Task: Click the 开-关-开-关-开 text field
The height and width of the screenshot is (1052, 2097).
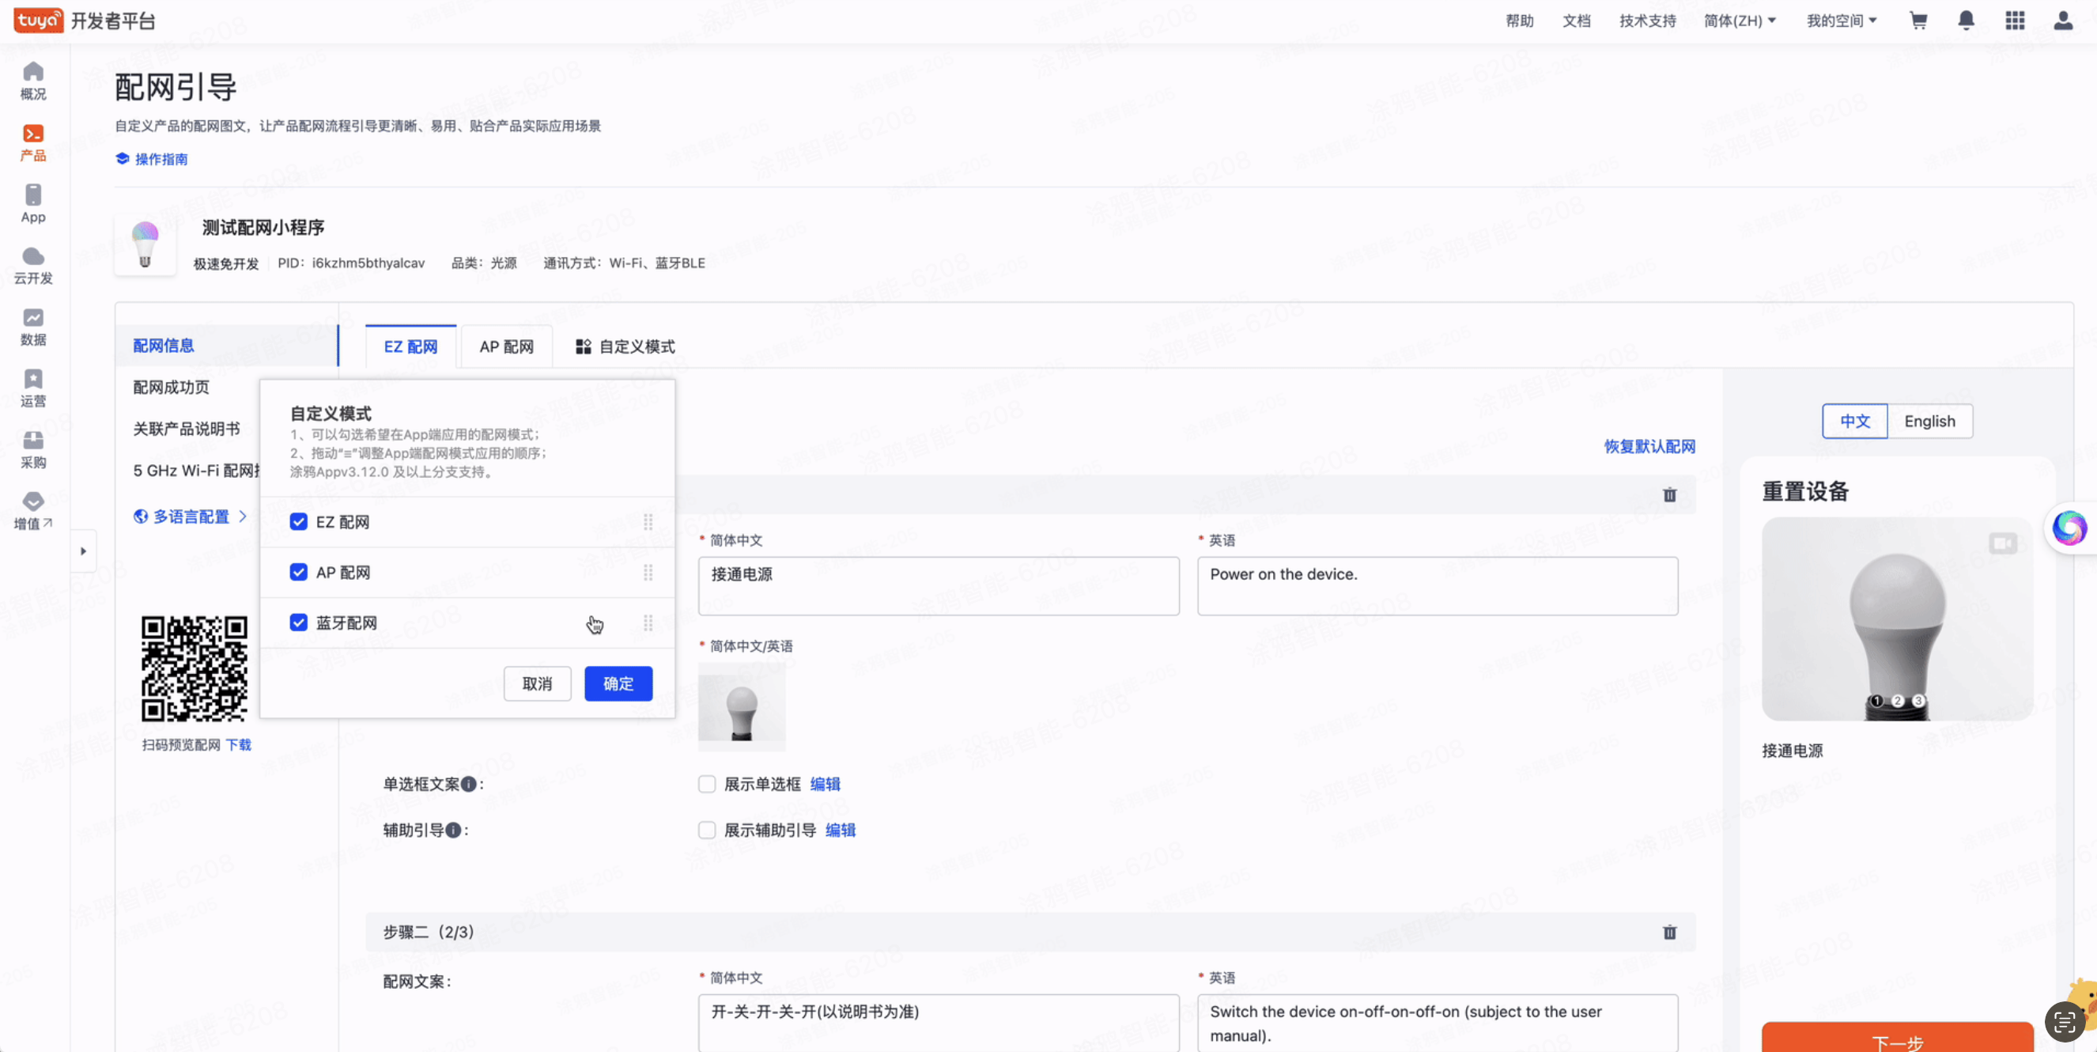Action: 939,1023
